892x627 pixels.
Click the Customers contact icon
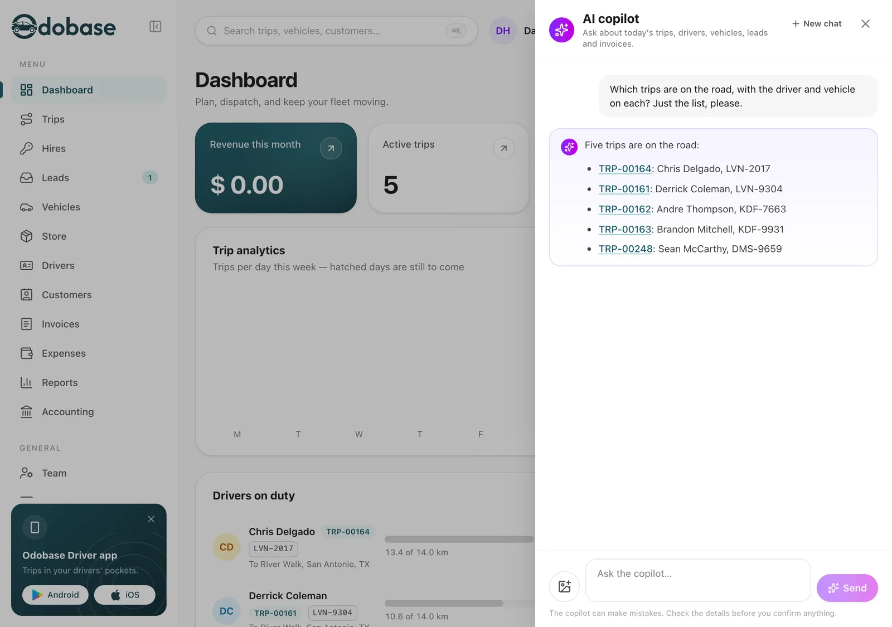pos(26,295)
